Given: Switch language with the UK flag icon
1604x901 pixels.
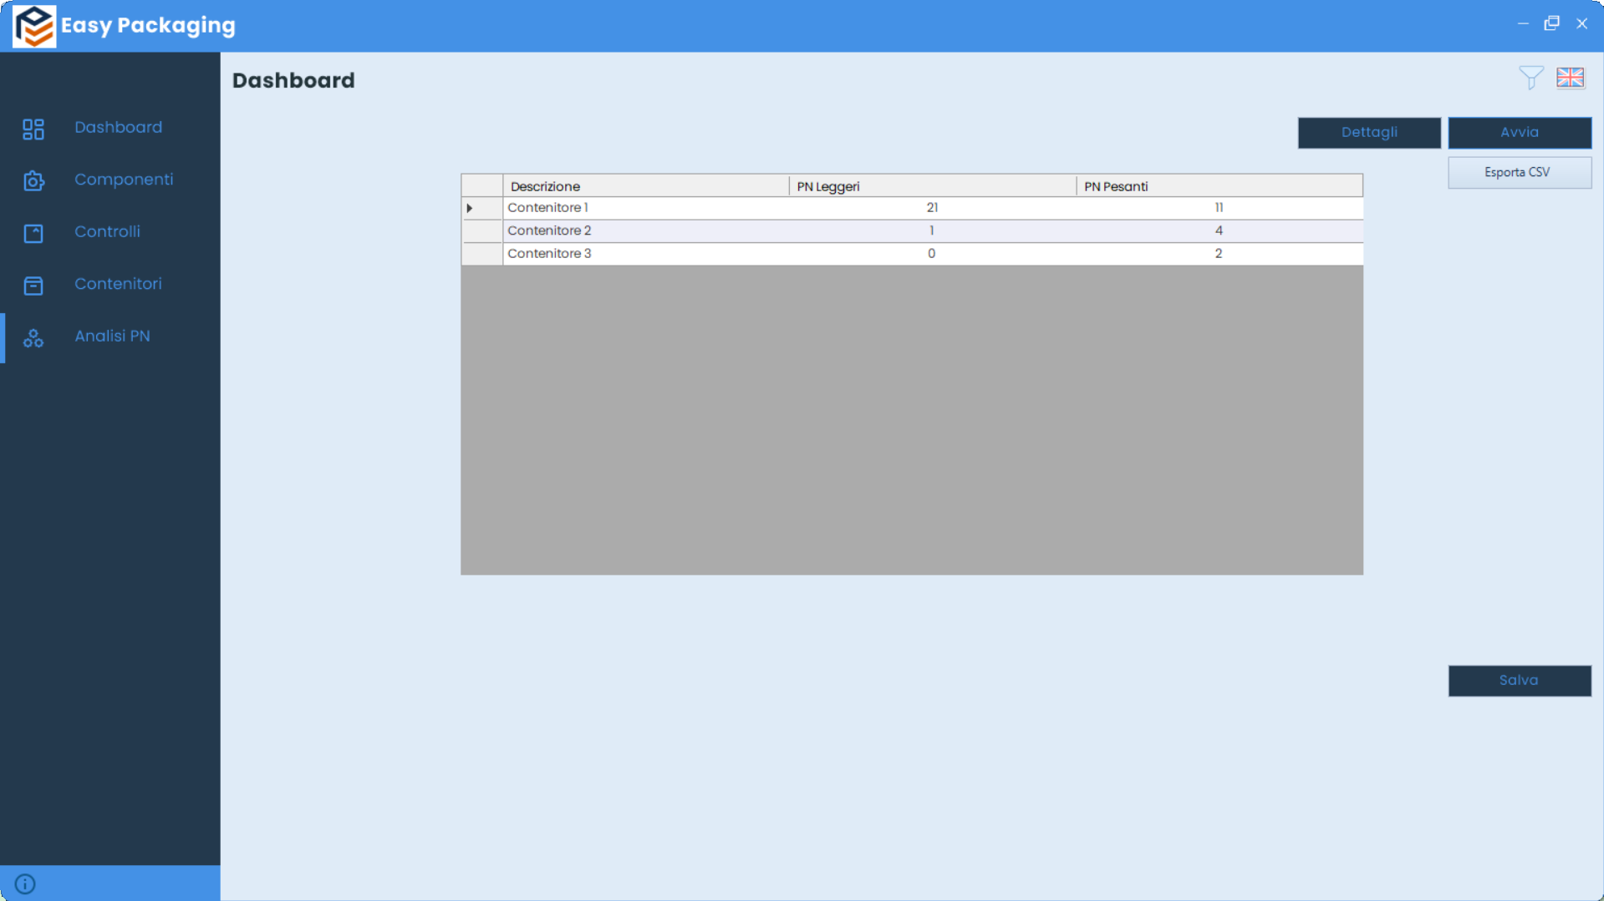Looking at the screenshot, I should (1570, 78).
